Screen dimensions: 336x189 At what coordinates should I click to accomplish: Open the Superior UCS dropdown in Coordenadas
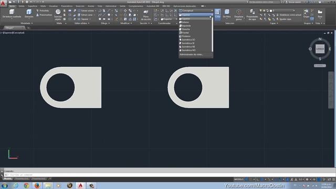pos(169,19)
